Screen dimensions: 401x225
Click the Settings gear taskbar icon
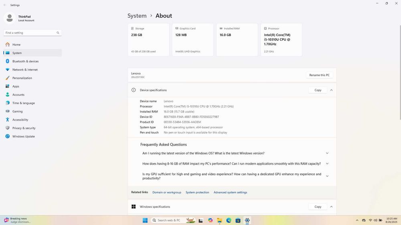point(247,221)
